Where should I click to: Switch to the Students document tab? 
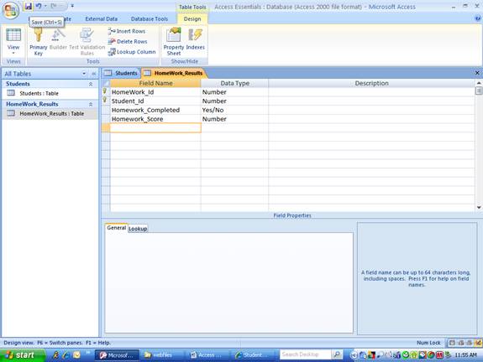coord(122,73)
